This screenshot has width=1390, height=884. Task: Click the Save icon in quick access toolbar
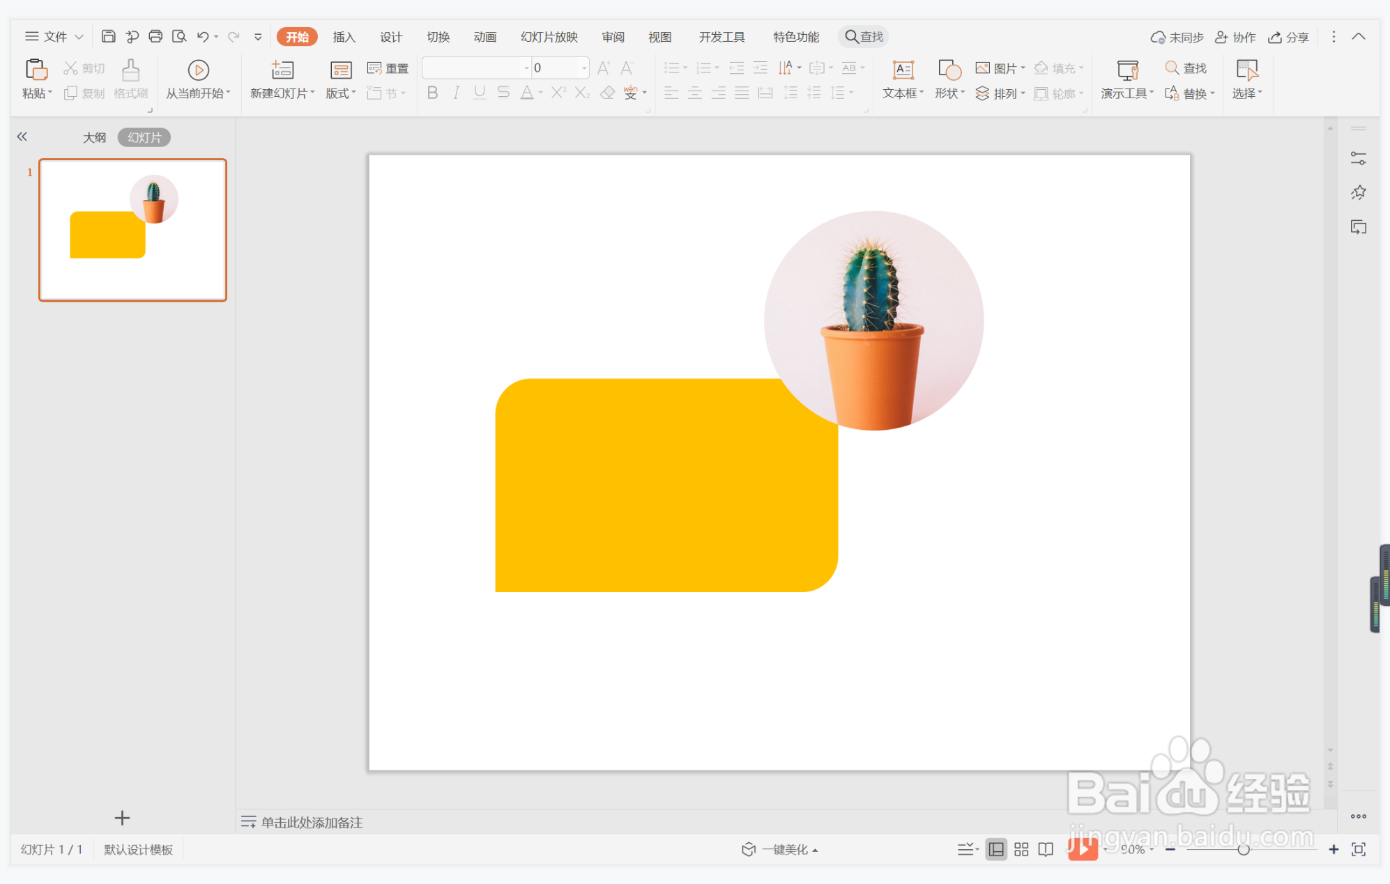[108, 36]
